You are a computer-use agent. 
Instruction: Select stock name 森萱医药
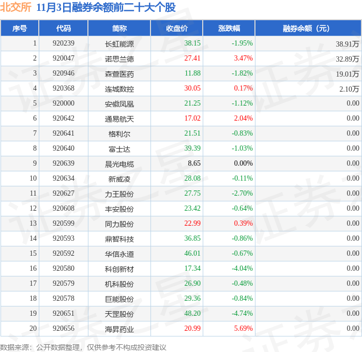pyautogui.click(x=119, y=74)
